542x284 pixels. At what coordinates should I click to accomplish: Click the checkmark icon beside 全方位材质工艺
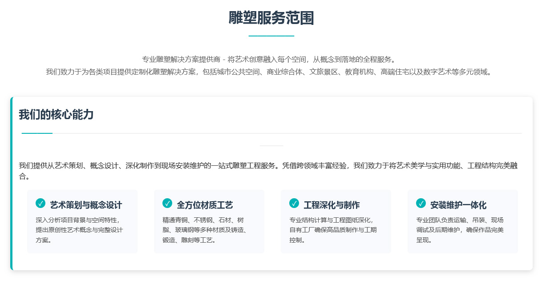pos(167,203)
